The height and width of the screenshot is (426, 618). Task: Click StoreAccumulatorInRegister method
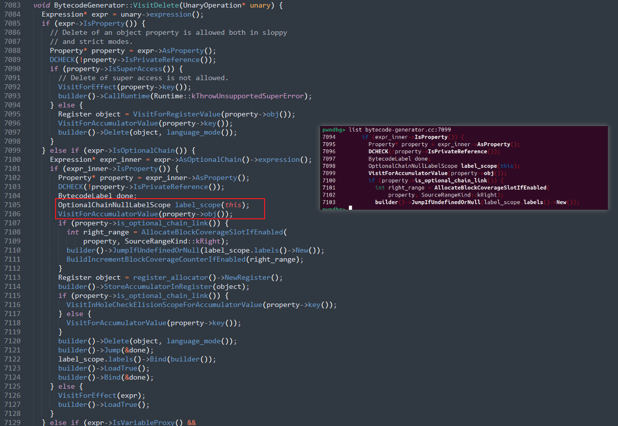(x=158, y=286)
